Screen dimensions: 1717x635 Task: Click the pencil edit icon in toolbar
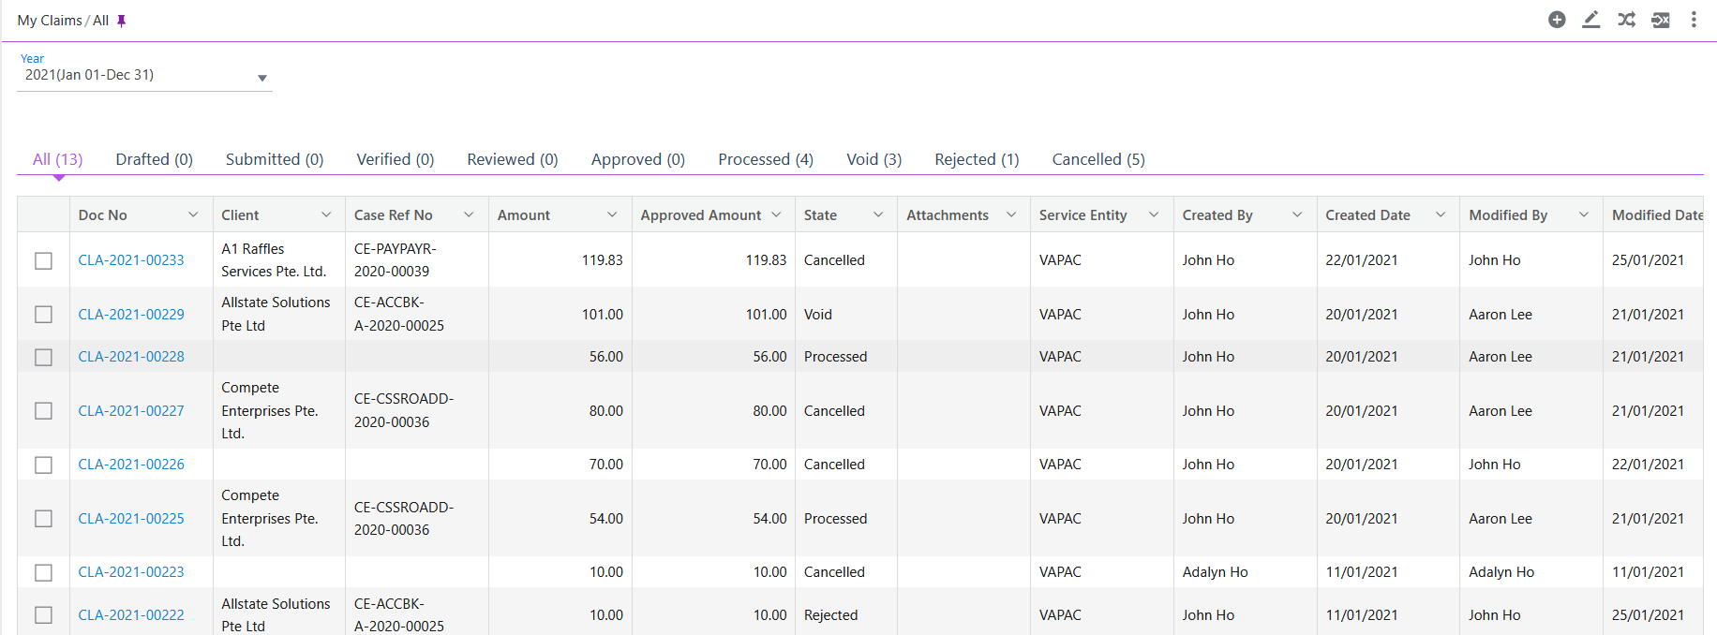coord(1591,20)
